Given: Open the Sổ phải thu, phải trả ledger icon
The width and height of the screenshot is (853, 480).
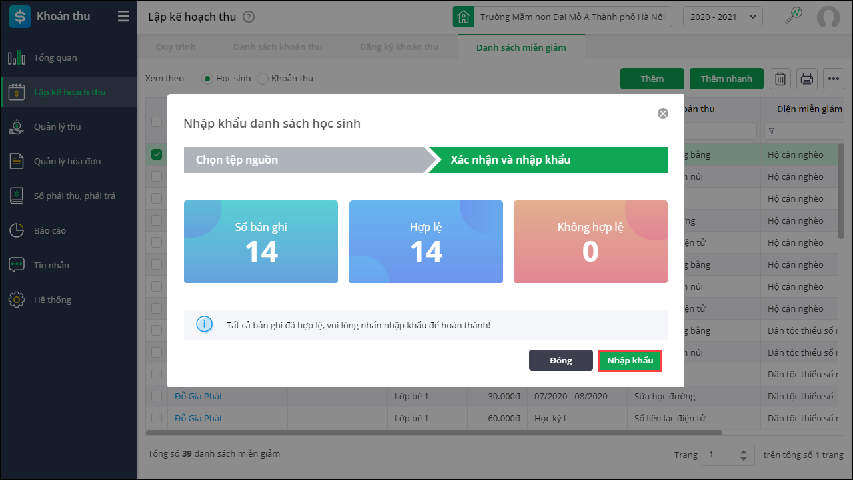Looking at the screenshot, I should pyautogui.click(x=17, y=196).
